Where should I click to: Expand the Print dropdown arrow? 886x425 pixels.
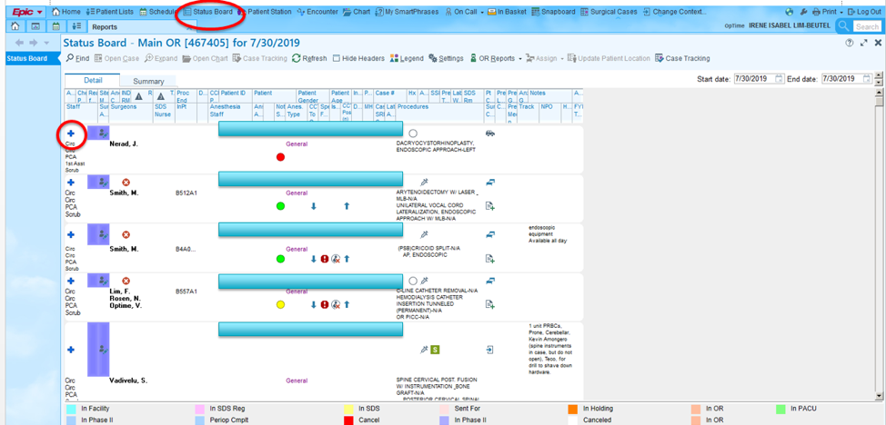click(x=841, y=12)
